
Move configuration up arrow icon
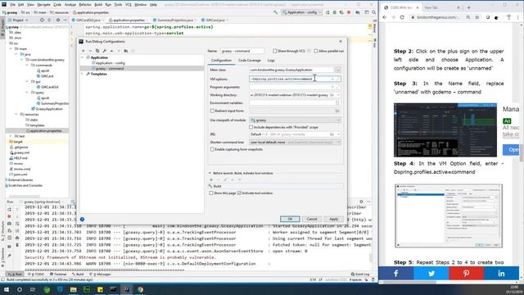(x=111, y=51)
